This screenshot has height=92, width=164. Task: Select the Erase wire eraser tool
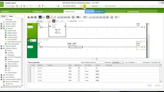(x=54, y=17)
